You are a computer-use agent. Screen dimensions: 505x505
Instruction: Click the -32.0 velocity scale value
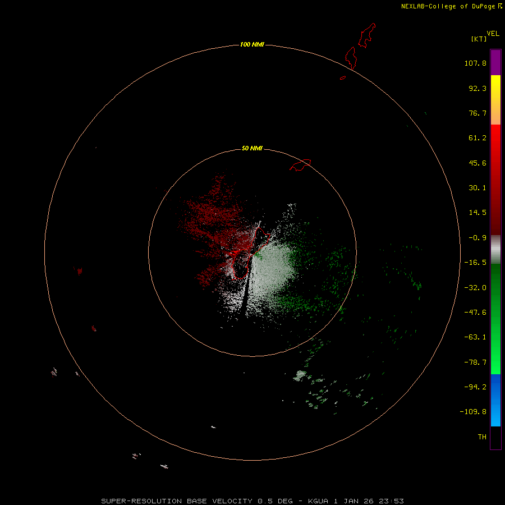point(475,288)
